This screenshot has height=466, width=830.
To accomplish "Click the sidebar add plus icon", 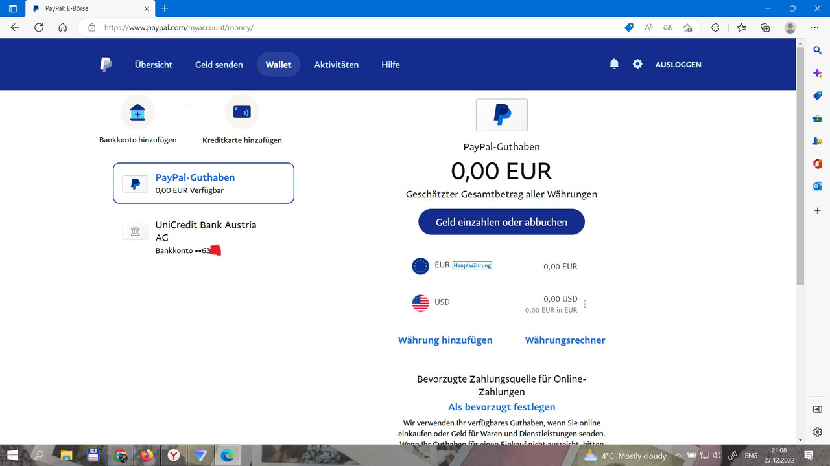I will click(818, 211).
